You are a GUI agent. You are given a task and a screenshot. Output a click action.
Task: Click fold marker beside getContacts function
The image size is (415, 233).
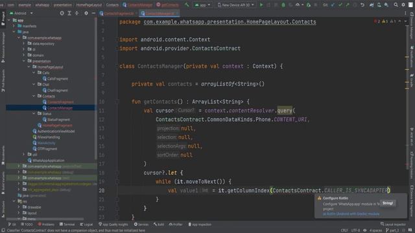pyautogui.click(x=117, y=102)
